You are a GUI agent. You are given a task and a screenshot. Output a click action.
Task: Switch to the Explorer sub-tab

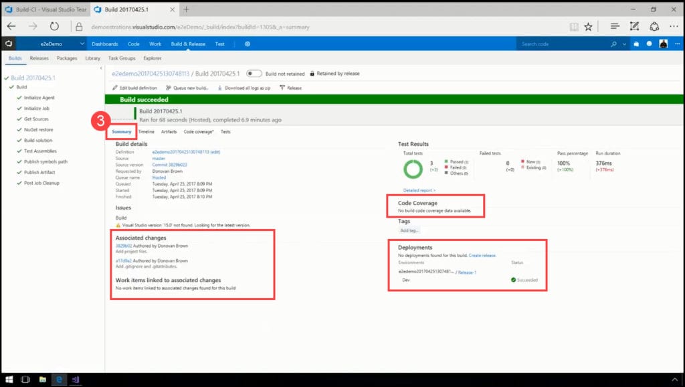[x=153, y=58]
